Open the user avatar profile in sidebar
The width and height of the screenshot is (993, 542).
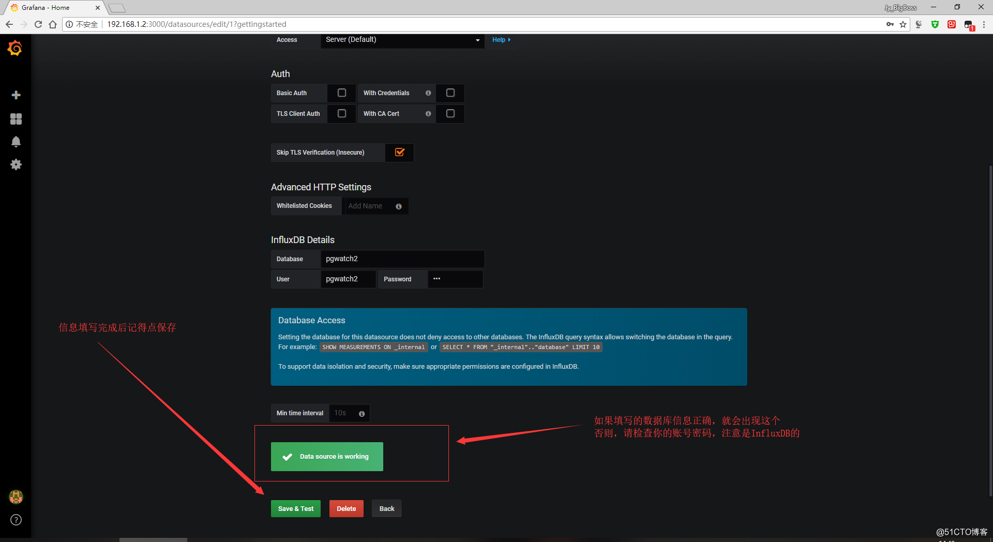[16, 497]
